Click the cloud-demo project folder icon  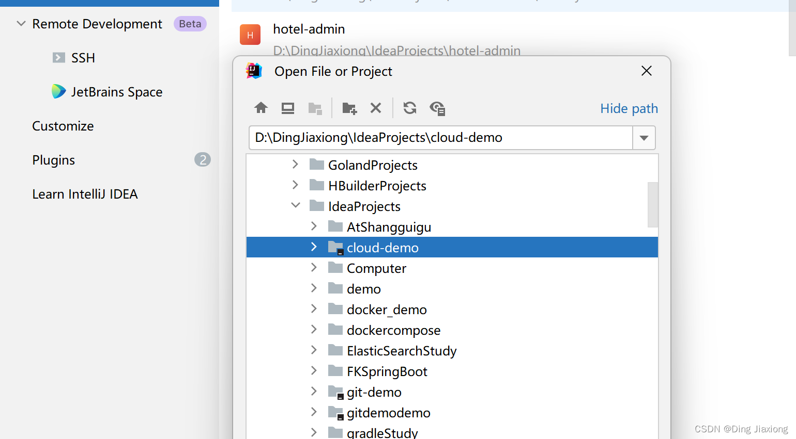(x=336, y=247)
